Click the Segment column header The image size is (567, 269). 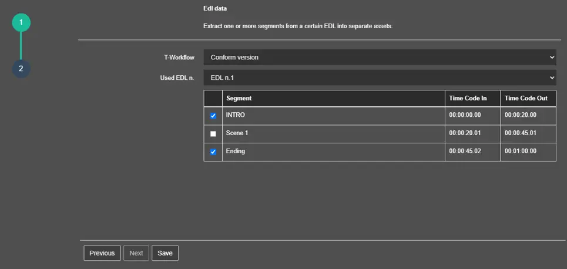pyautogui.click(x=239, y=99)
